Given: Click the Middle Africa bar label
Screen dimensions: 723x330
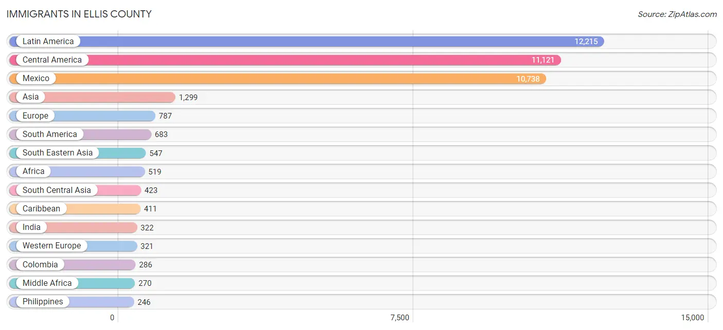Looking at the screenshot, I should (47, 283).
